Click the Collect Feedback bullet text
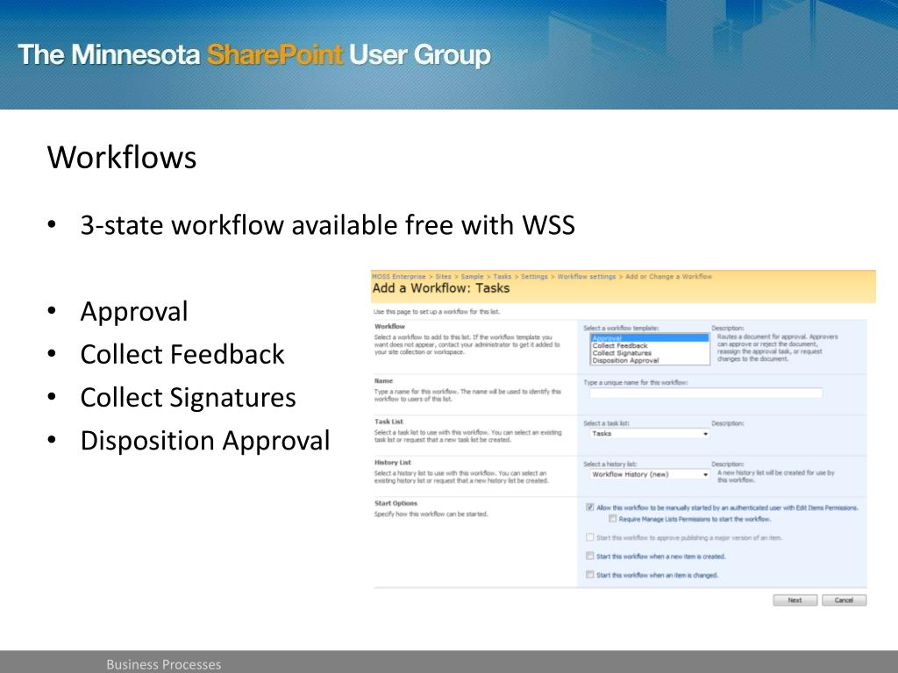The height and width of the screenshot is (673, 898). coord(182,354)
